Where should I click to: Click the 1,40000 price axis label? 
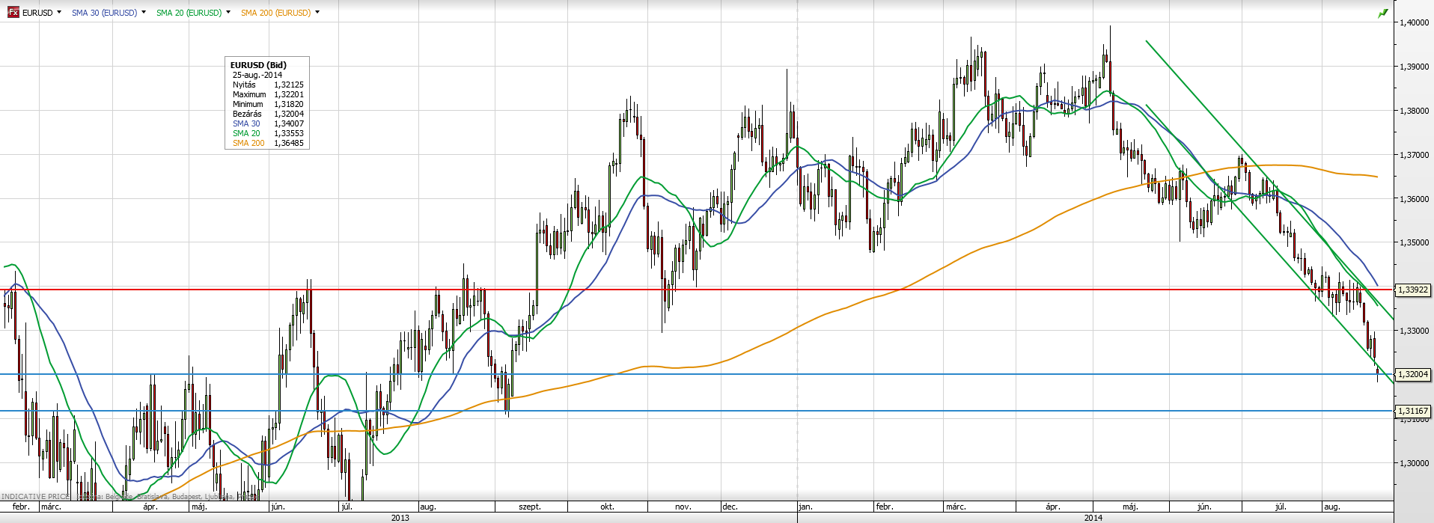pos(1414,22)
